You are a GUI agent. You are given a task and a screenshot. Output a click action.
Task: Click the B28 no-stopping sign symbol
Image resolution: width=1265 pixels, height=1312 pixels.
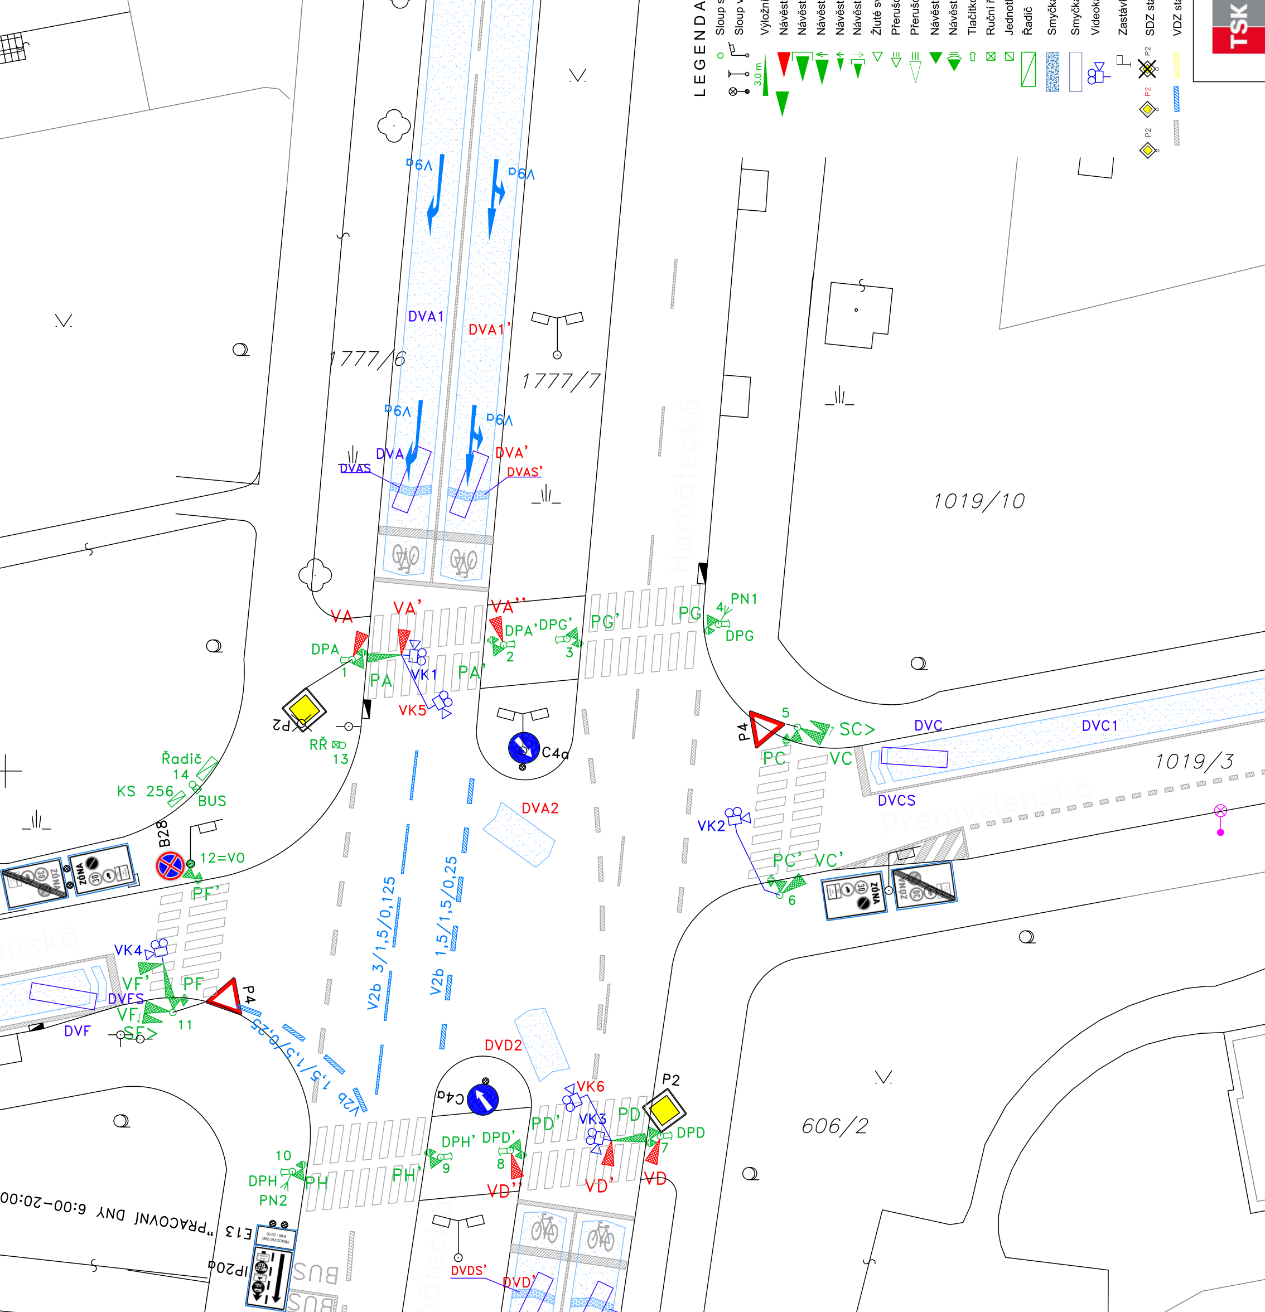tap(170, 865)
